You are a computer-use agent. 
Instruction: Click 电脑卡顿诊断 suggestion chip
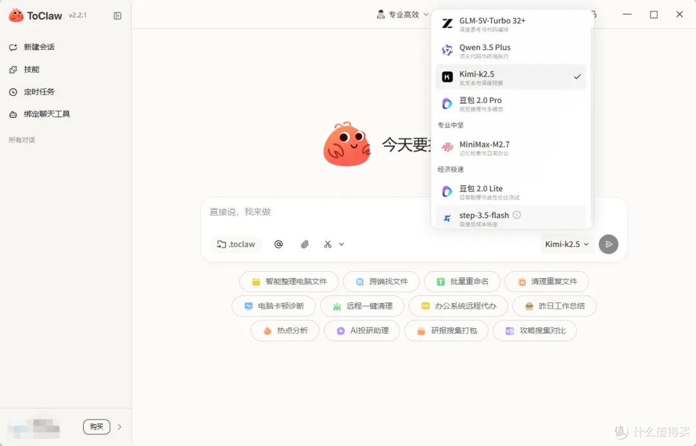pos(274,306)
